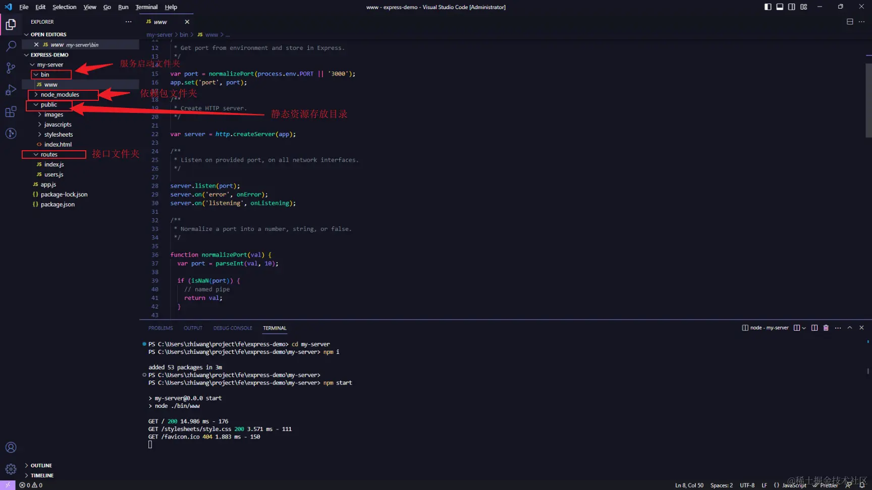Viewport: 872px width, 490px height.
Task: Close www in Open Editors list
Action: pos(36,44)
